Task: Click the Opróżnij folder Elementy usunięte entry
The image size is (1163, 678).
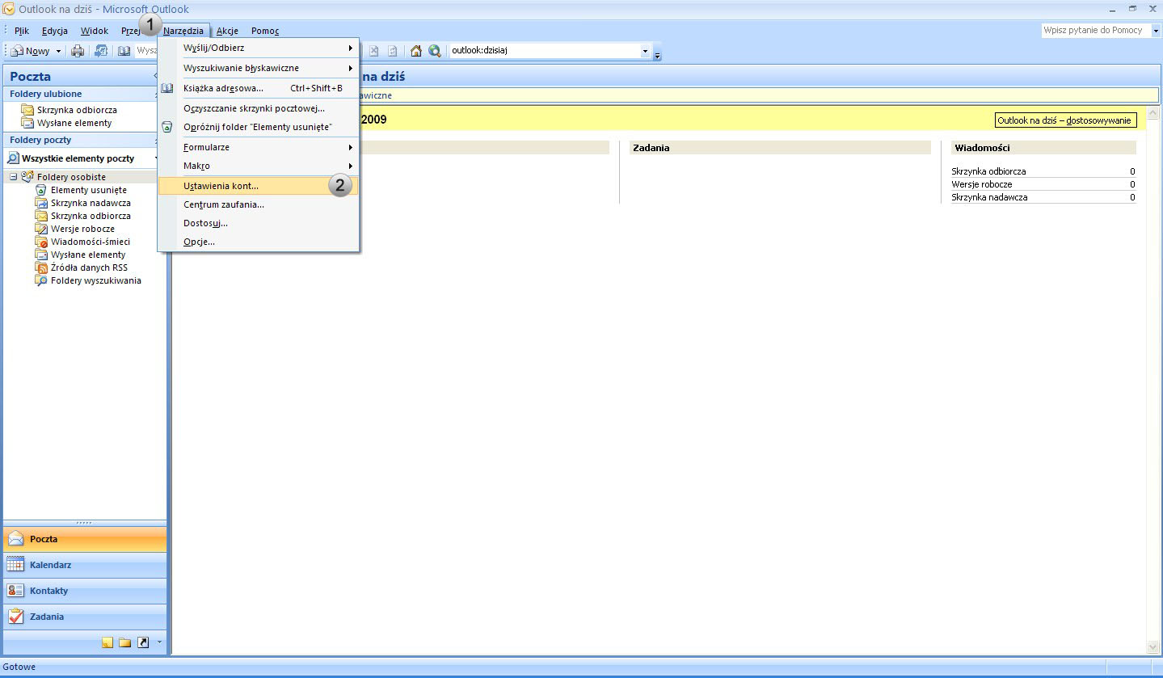Action: pyautogui.click(x=259, y=127)
